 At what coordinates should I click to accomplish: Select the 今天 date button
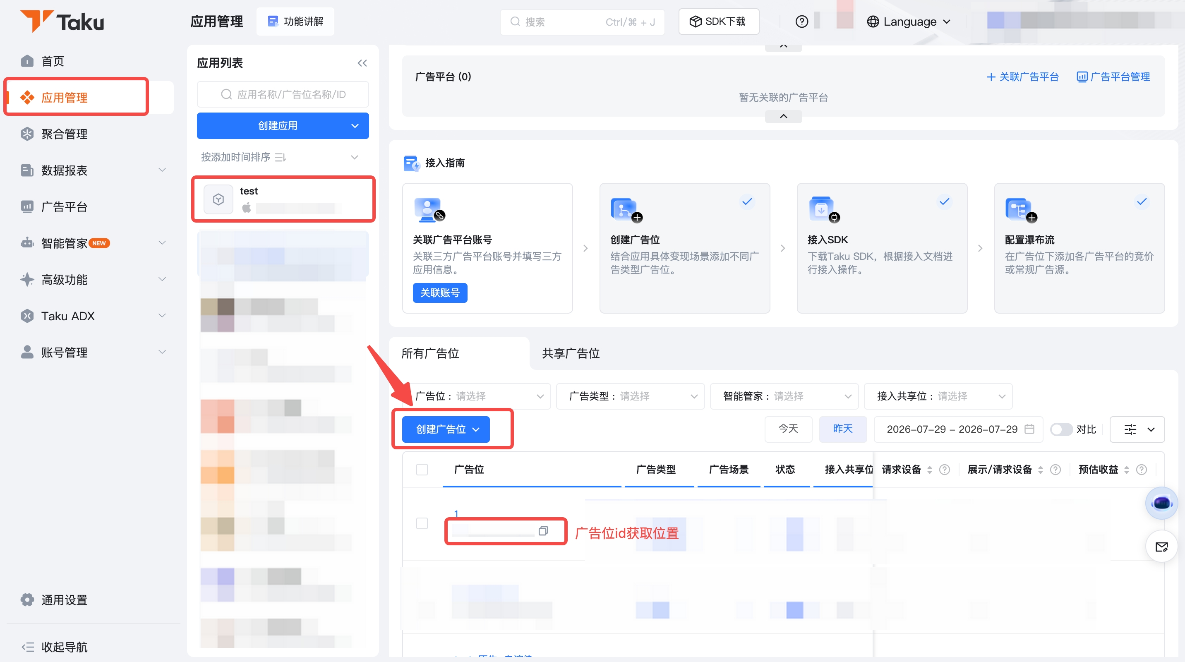(x=789, y=429)
